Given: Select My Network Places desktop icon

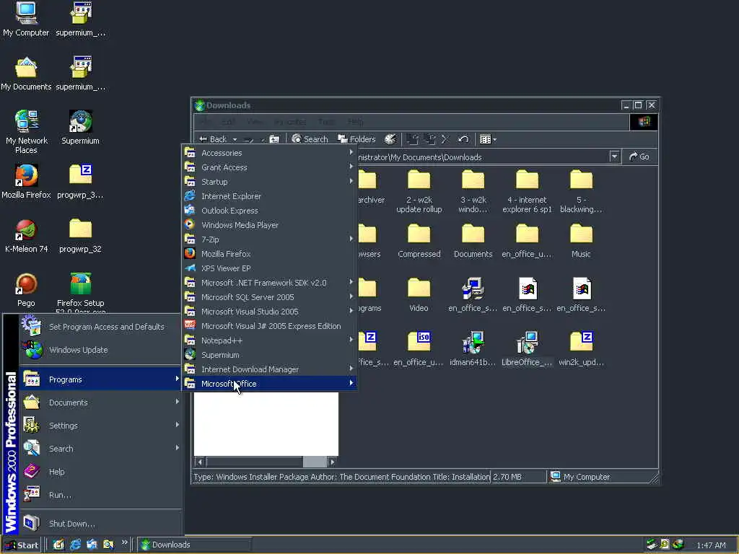Looking at the screenshot, I should 26,132.
